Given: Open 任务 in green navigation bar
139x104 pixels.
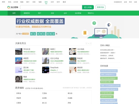Looking at the screenshot, I should point(52,13).
